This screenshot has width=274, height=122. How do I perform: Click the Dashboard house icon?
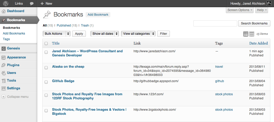tap(4, 11)
